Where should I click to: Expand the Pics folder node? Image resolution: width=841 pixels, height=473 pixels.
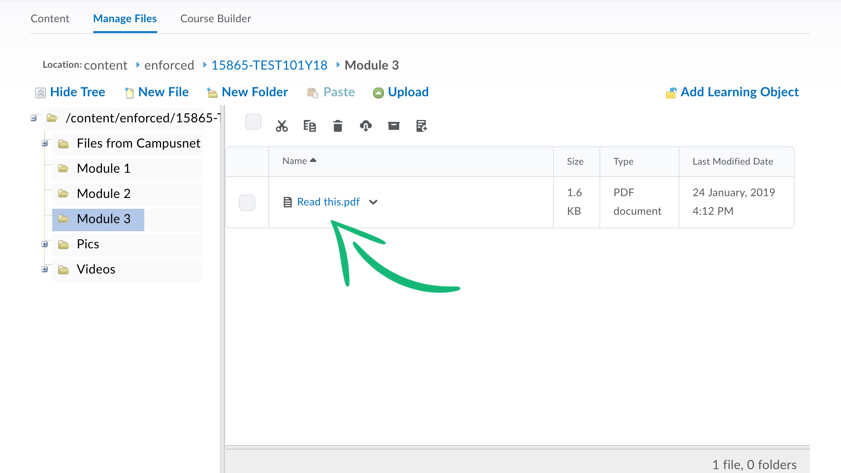pyautogui.click(x=45, y=244)
